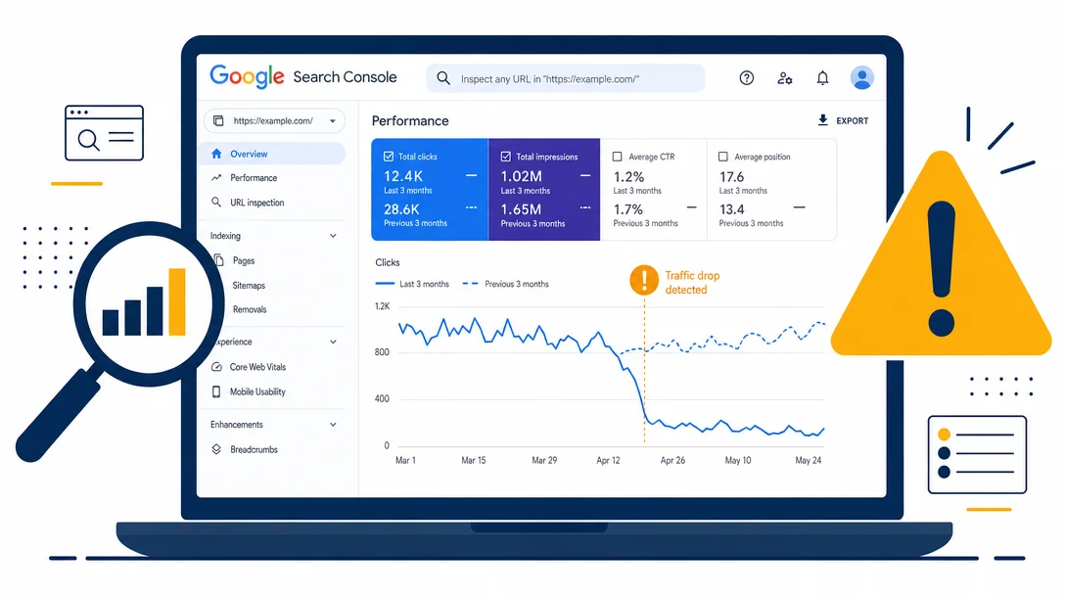Click the Performance page heading
Image resolution: width=1065 pixels, height=595 pixels.
(x=410, y=121)
